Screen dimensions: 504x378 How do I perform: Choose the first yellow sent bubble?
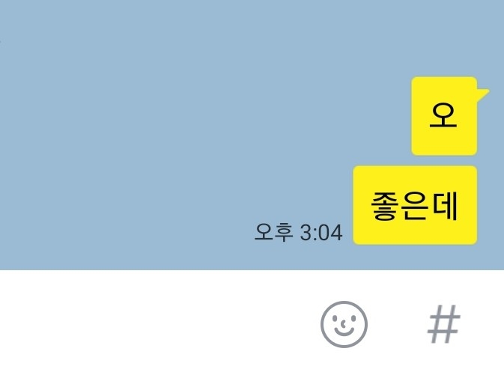[x=444, y=116]
